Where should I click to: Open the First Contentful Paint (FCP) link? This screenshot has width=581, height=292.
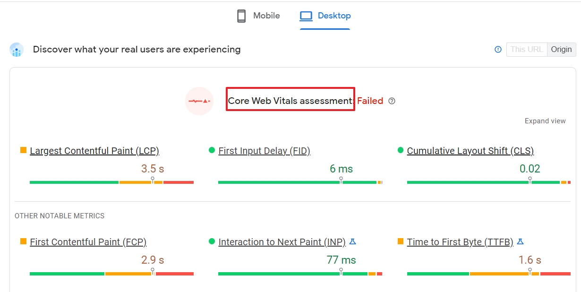(88, 242)
